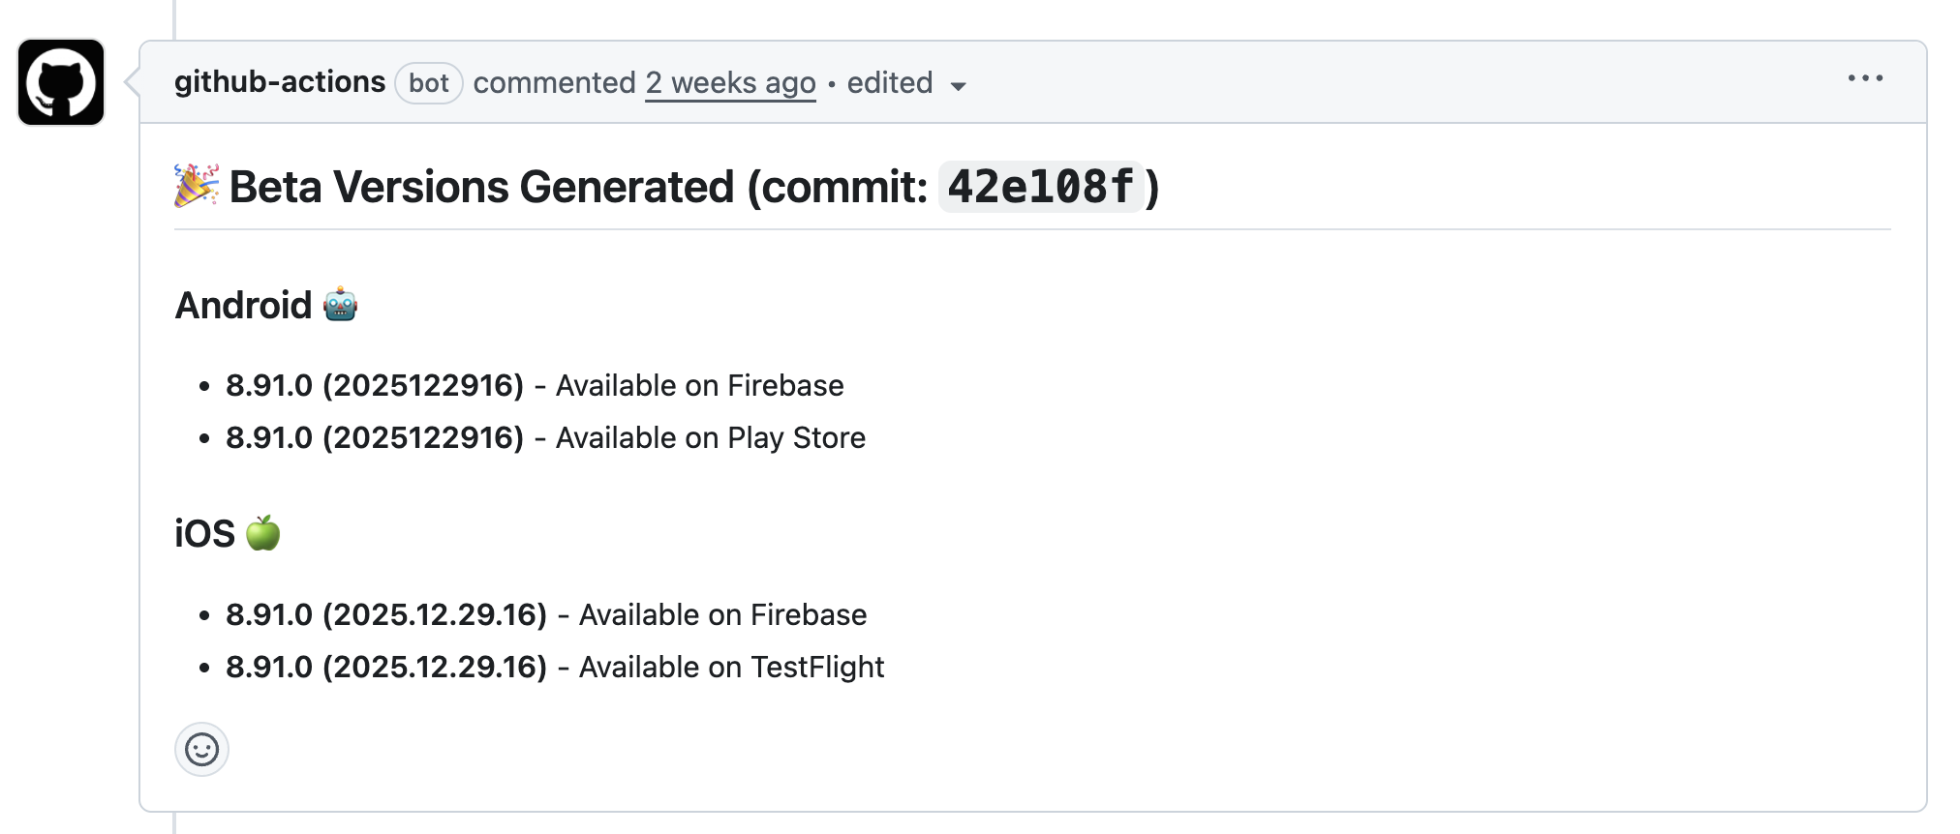Click the robot emoji beside Android
Image resolution: width=1960 pixels, height=834 pixels.
[x=341, y=305]
